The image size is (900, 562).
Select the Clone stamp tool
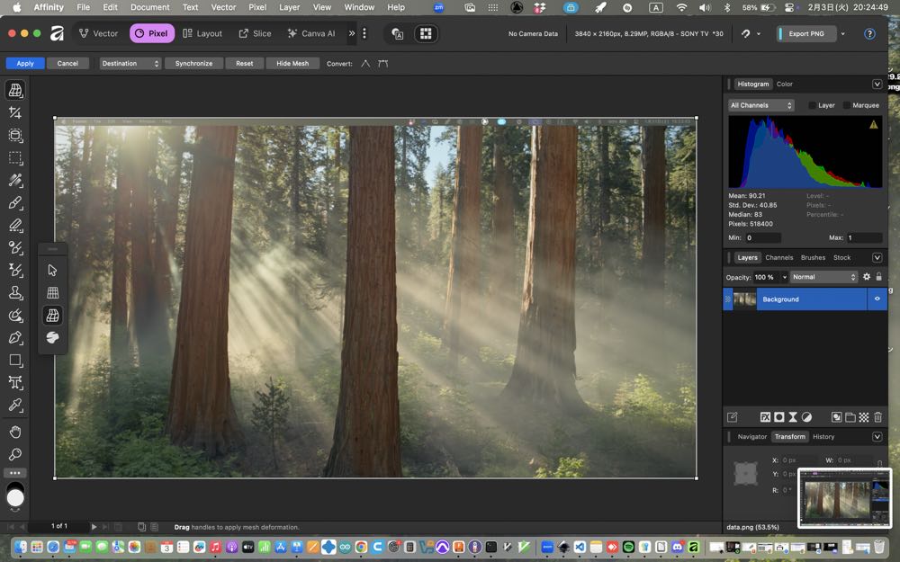[x=15, y=292]
